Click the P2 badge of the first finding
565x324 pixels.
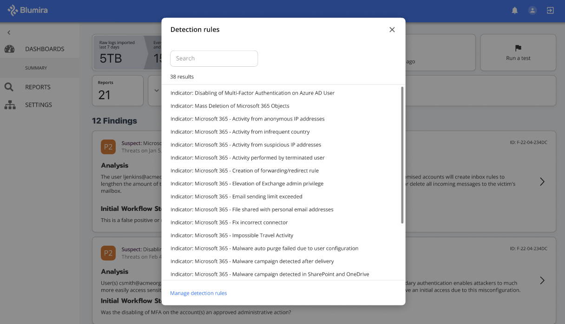(108, 147)
